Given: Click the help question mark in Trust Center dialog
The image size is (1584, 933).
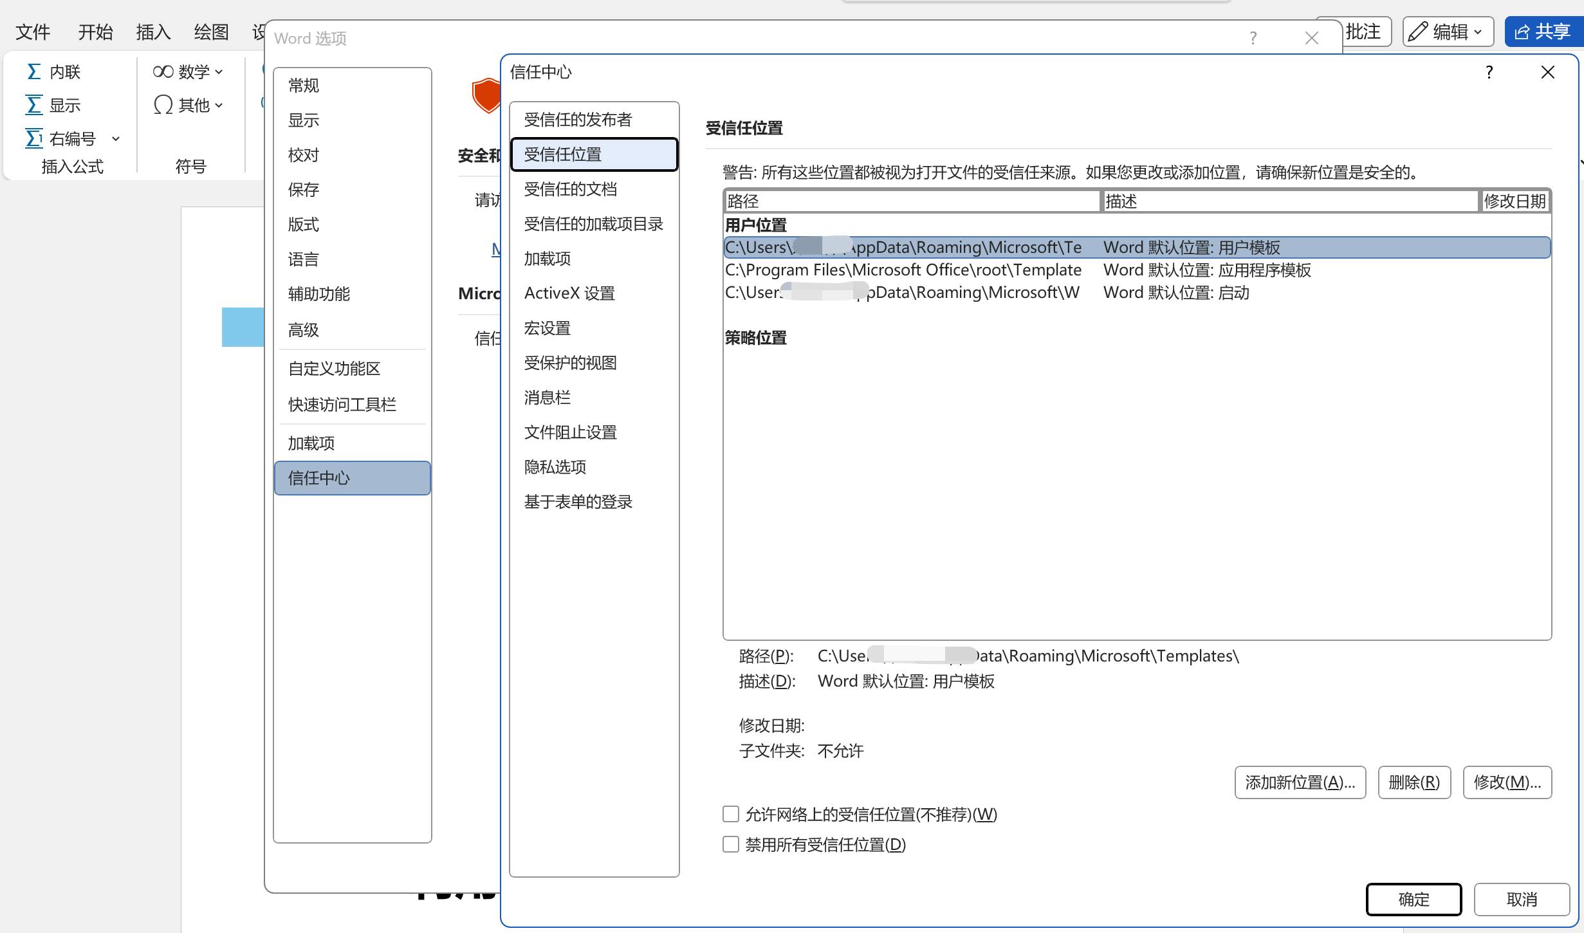Looking at the screenshot, I should 1488,72.
